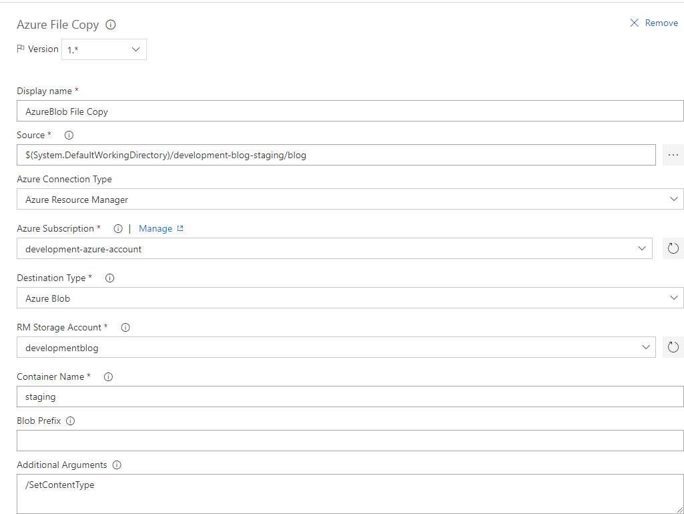Click inside the Display name field
This screenshot has height=514, width=684.
[267, 111]
